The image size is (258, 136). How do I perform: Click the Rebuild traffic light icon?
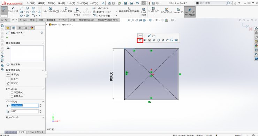(150, 3)
